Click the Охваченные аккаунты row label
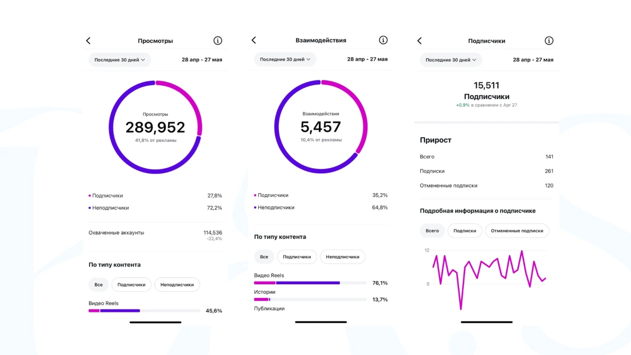631x355 pixels. [x=116, y=233]
